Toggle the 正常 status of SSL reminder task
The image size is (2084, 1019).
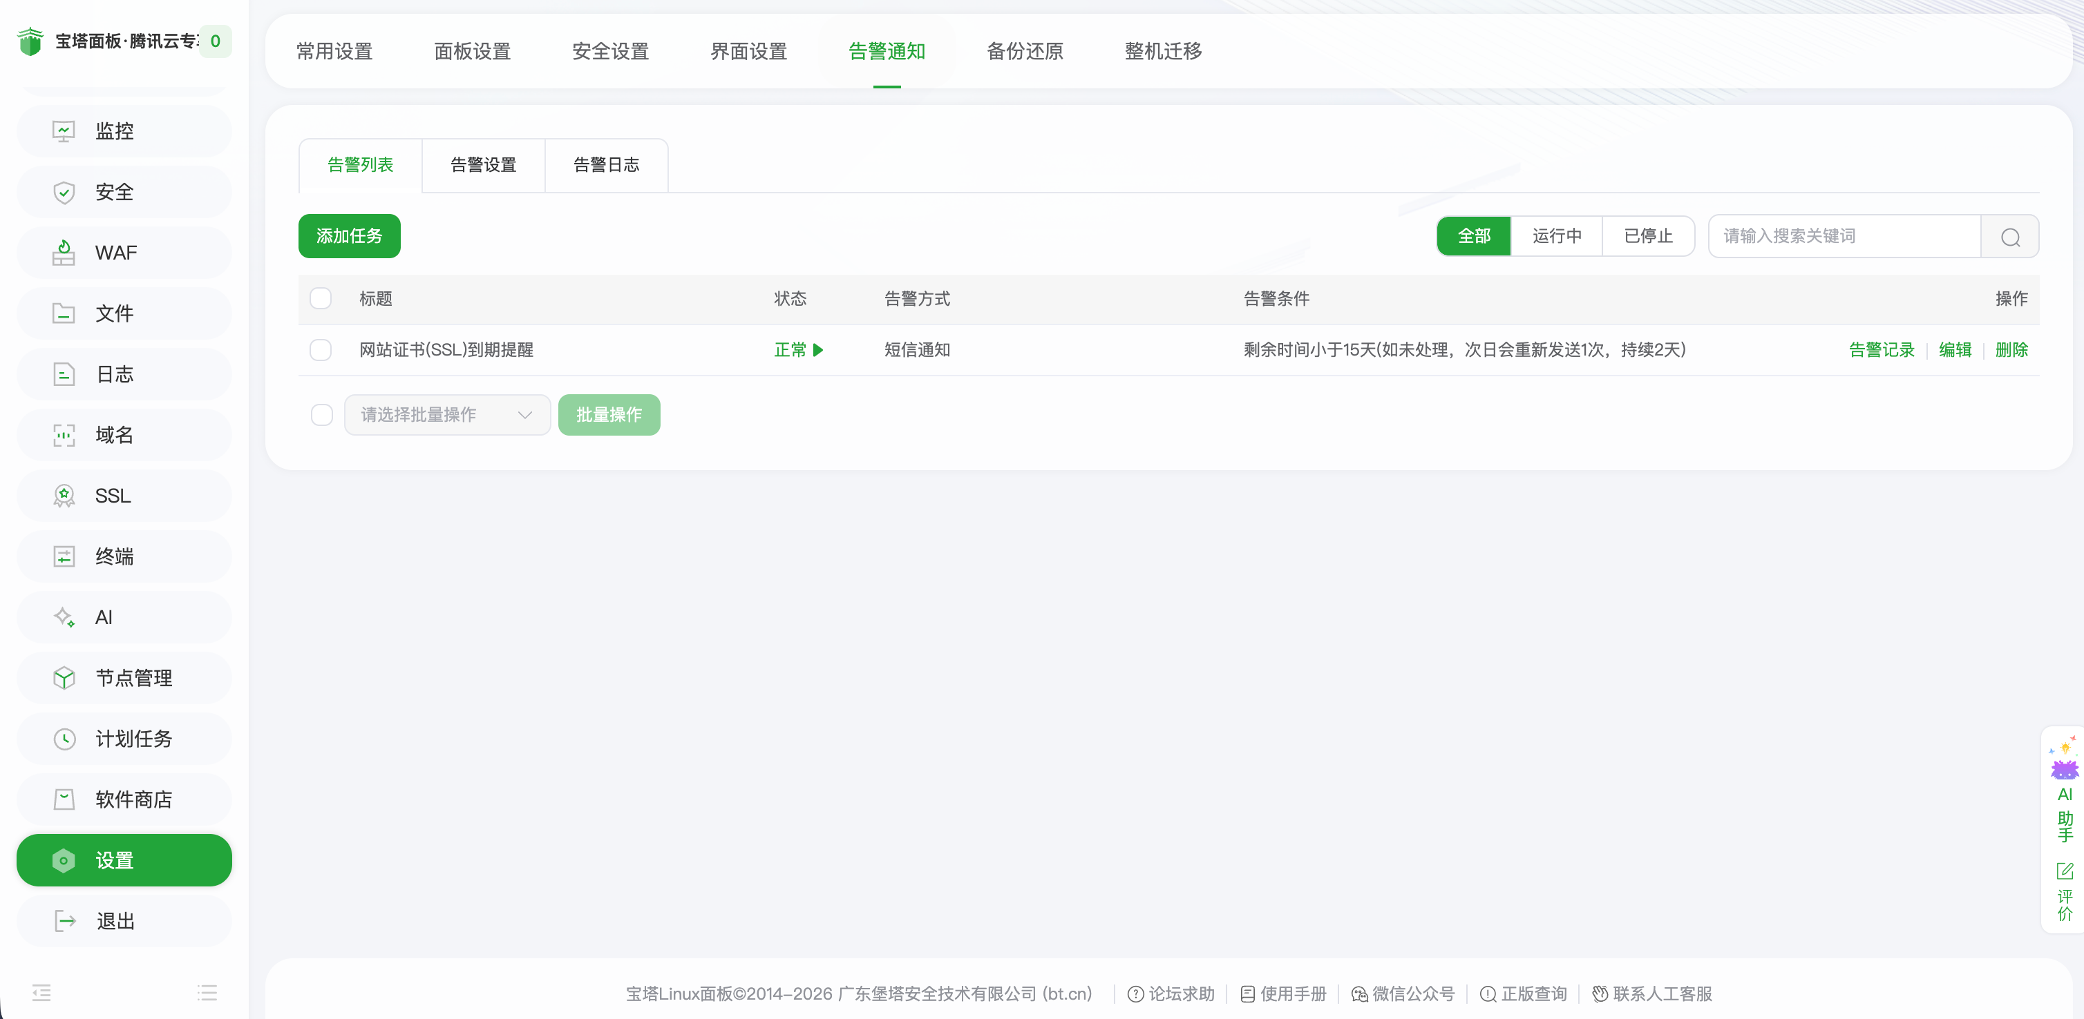point(799,350)
